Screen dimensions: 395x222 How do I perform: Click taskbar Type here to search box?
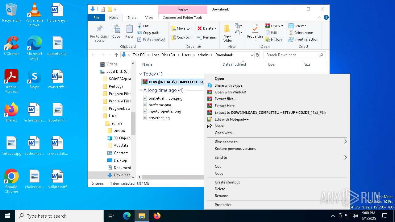[59, 216]
